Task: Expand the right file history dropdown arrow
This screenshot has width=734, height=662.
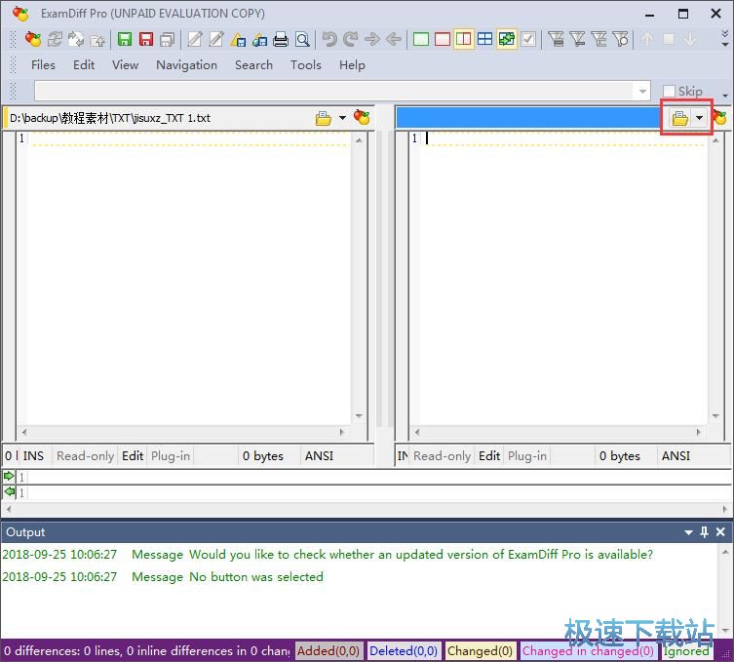Action: point(699,118)
